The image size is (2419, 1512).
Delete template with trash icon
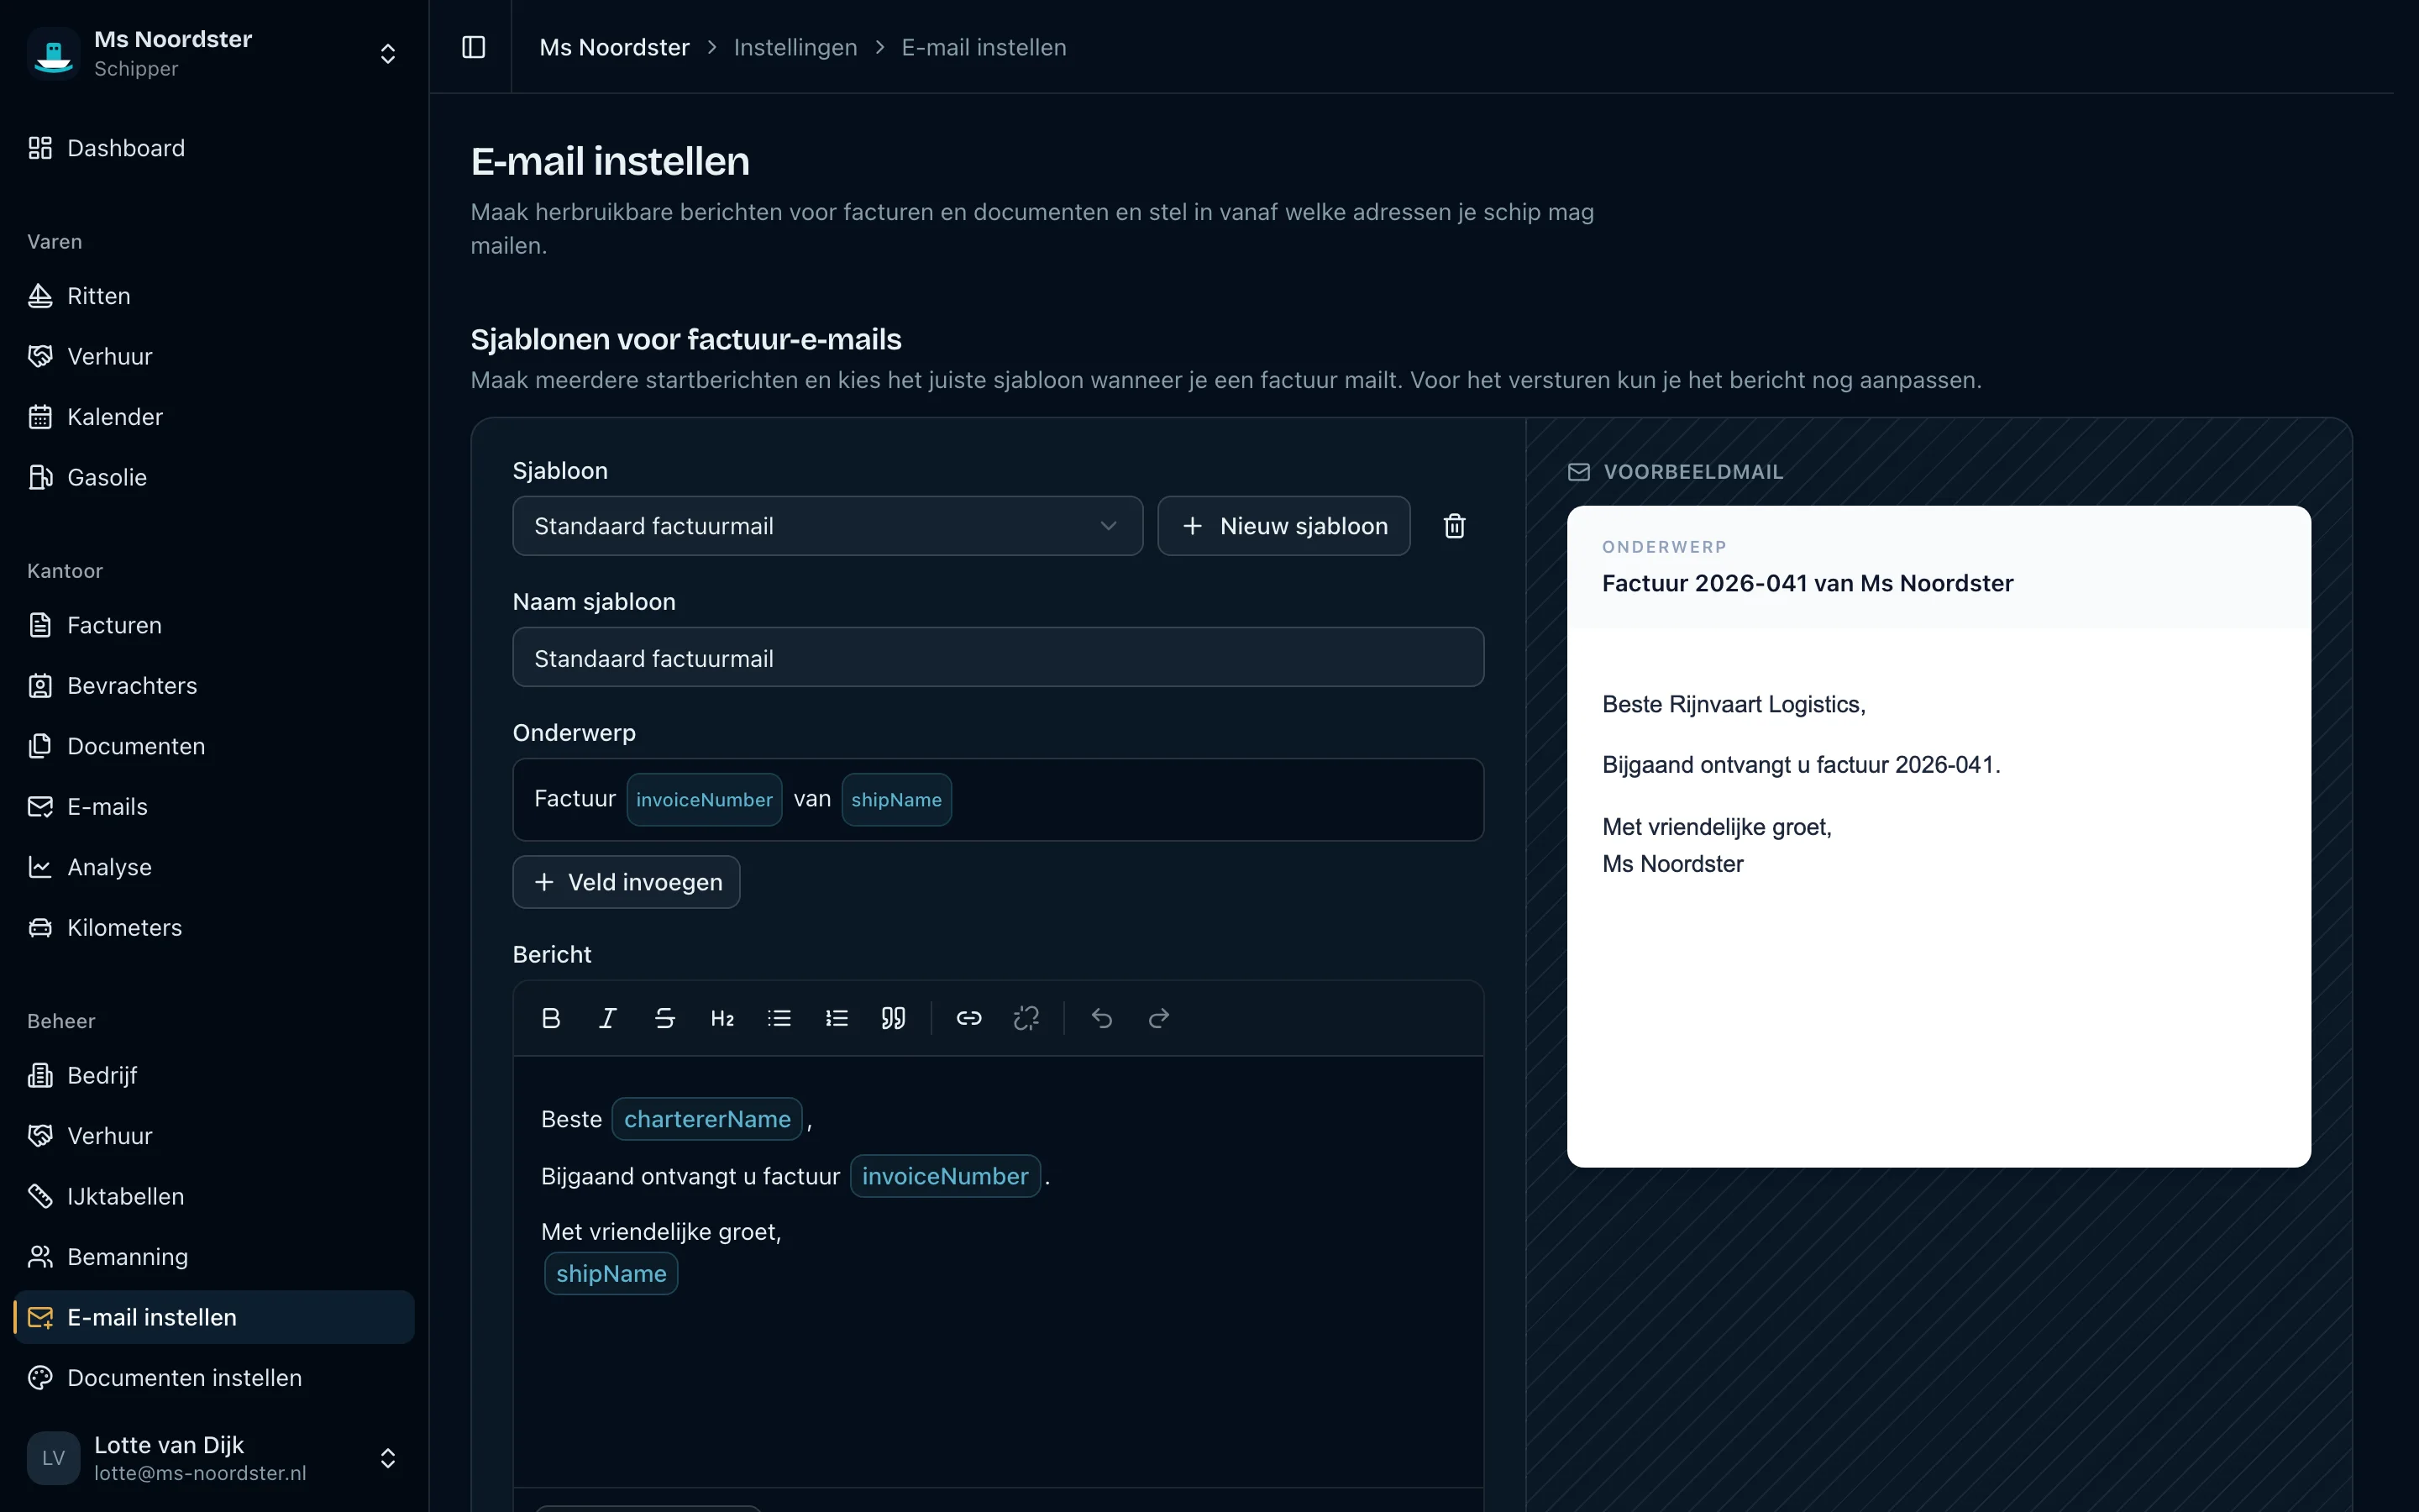[x=1455, y=526]
